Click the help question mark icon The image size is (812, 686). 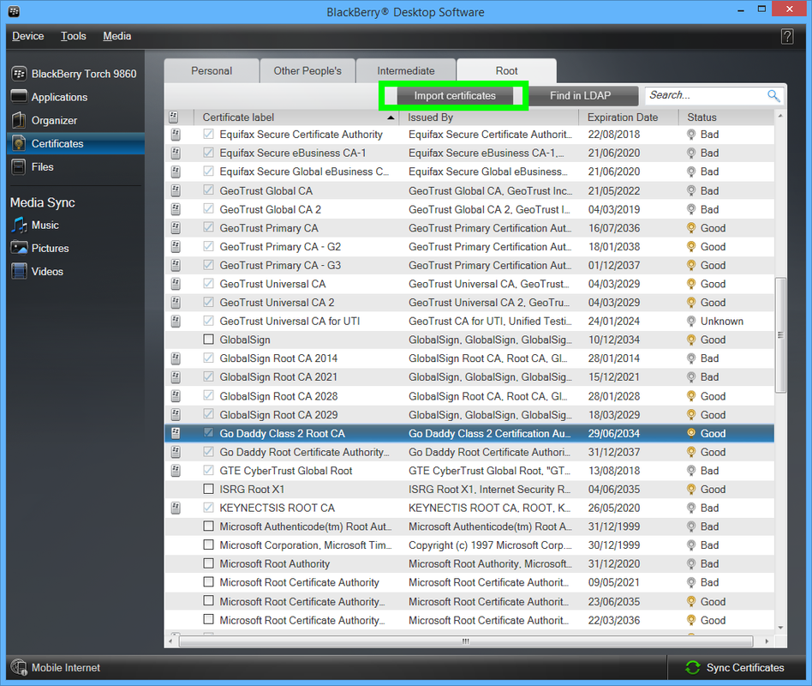coord(787,36)
